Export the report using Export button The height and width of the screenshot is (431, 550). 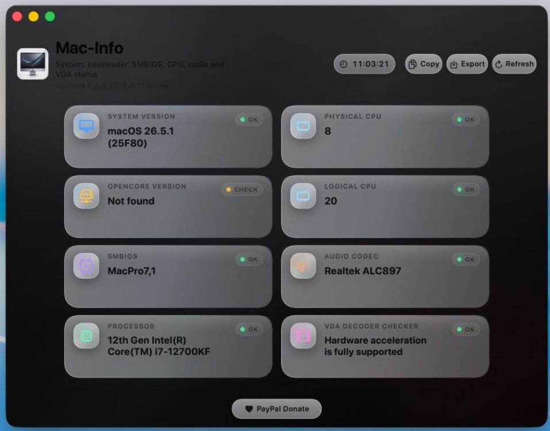coord(467,64)
